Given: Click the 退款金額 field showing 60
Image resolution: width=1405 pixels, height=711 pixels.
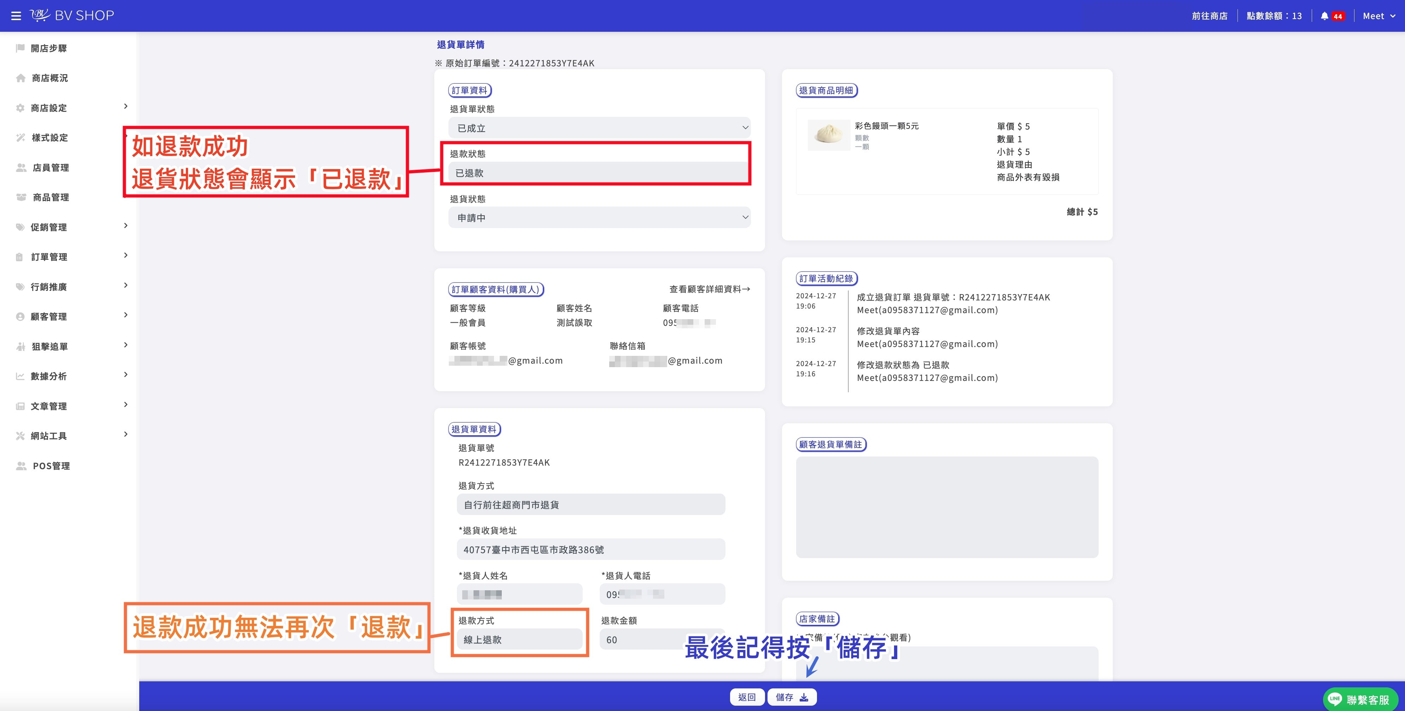Looking at the screenshot, I should (662, 639).
